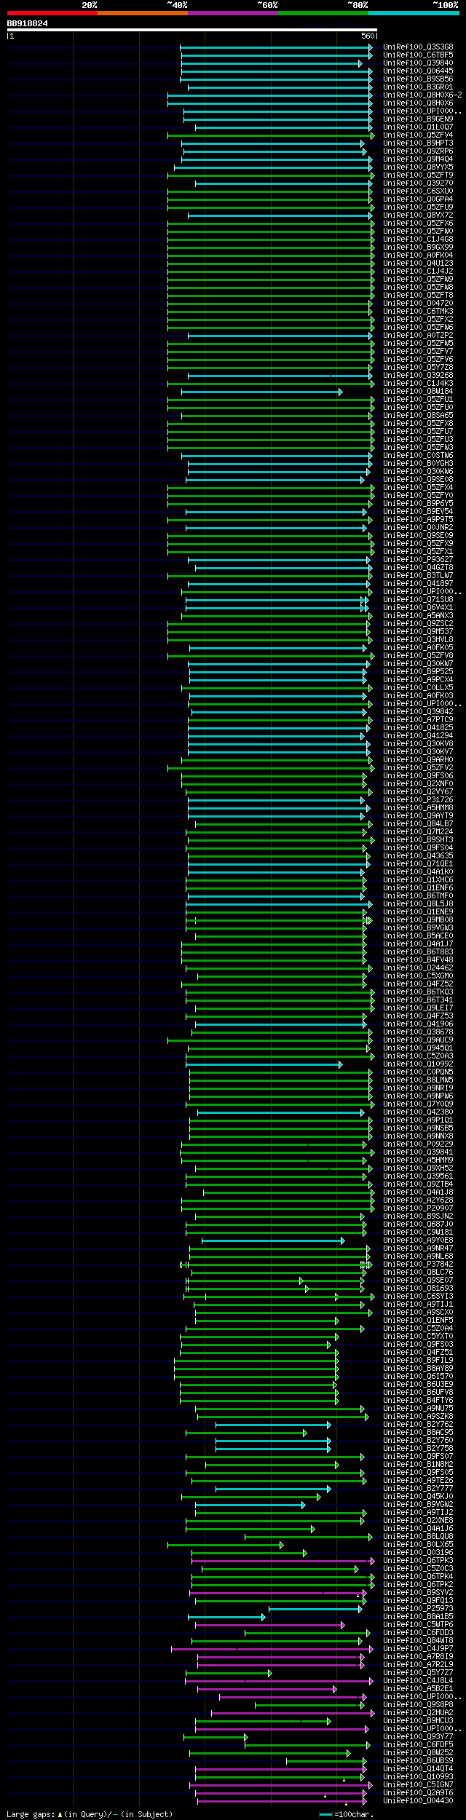The width and height of the screenshot is (466, 1820).
Task: Click the UniRef100_Q9XH52 label
Action: point(418,1168)
